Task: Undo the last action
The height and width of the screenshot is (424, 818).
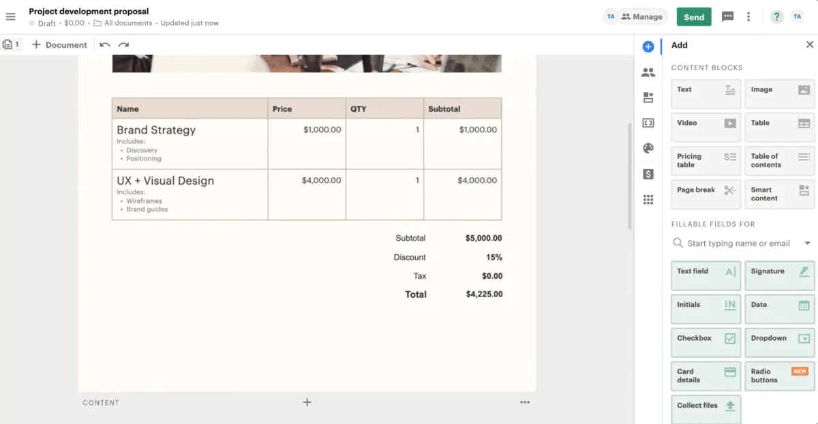Action: tap(104, 45)
